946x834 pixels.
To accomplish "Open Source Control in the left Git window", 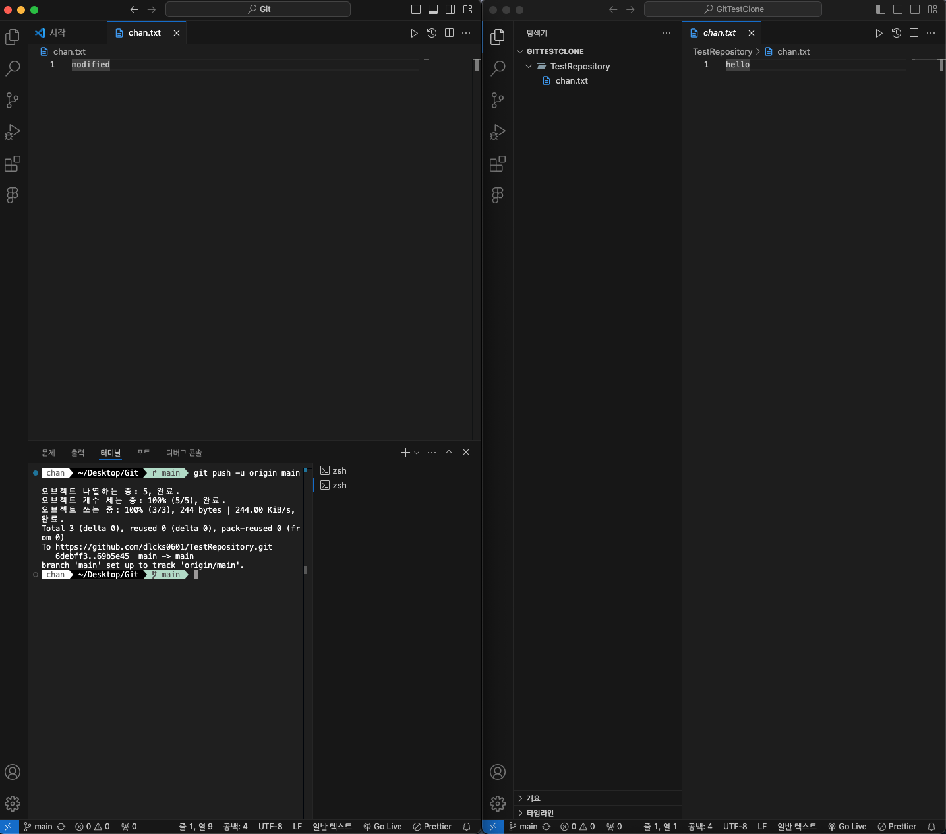I will (13, 100).
